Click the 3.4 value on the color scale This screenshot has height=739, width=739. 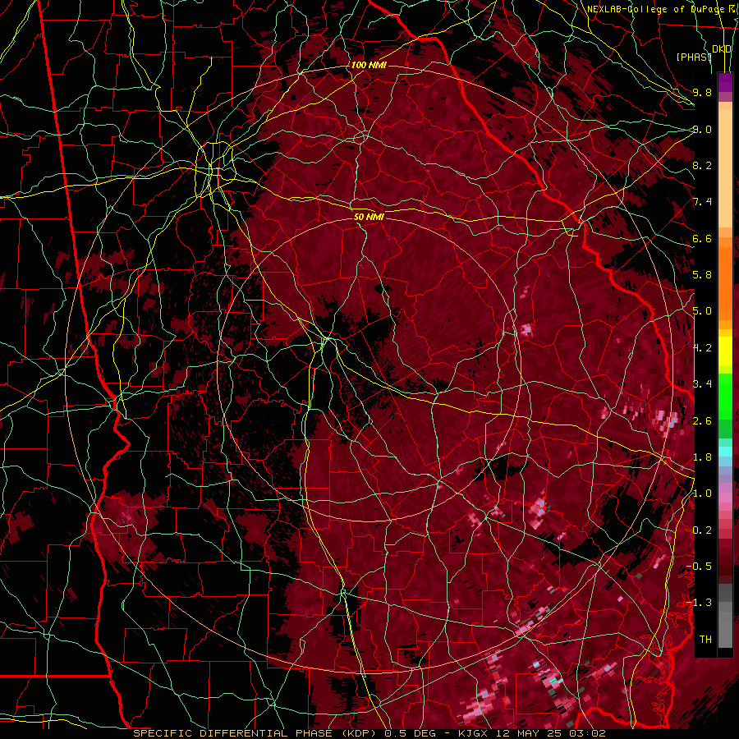(702, 384)
